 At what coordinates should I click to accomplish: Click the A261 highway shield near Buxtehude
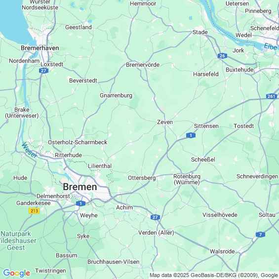(272, 96)
